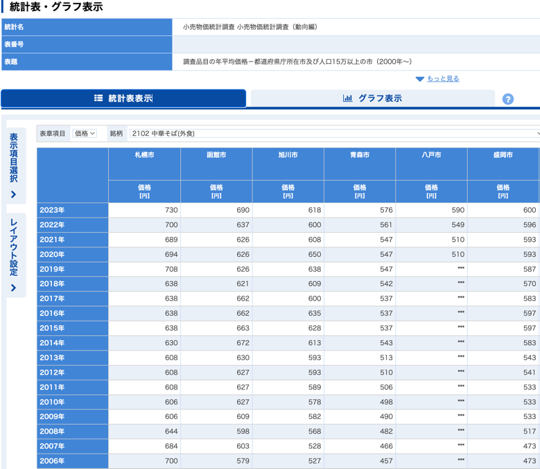Click the 価格【円】 subheader under 札幌市
Viewport: 540px width, 469px height.
[x=144, y=191]
